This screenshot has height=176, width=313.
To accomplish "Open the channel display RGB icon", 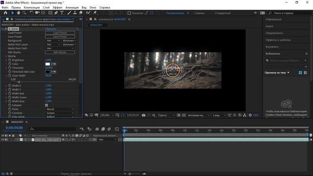I will click(154, 115).
